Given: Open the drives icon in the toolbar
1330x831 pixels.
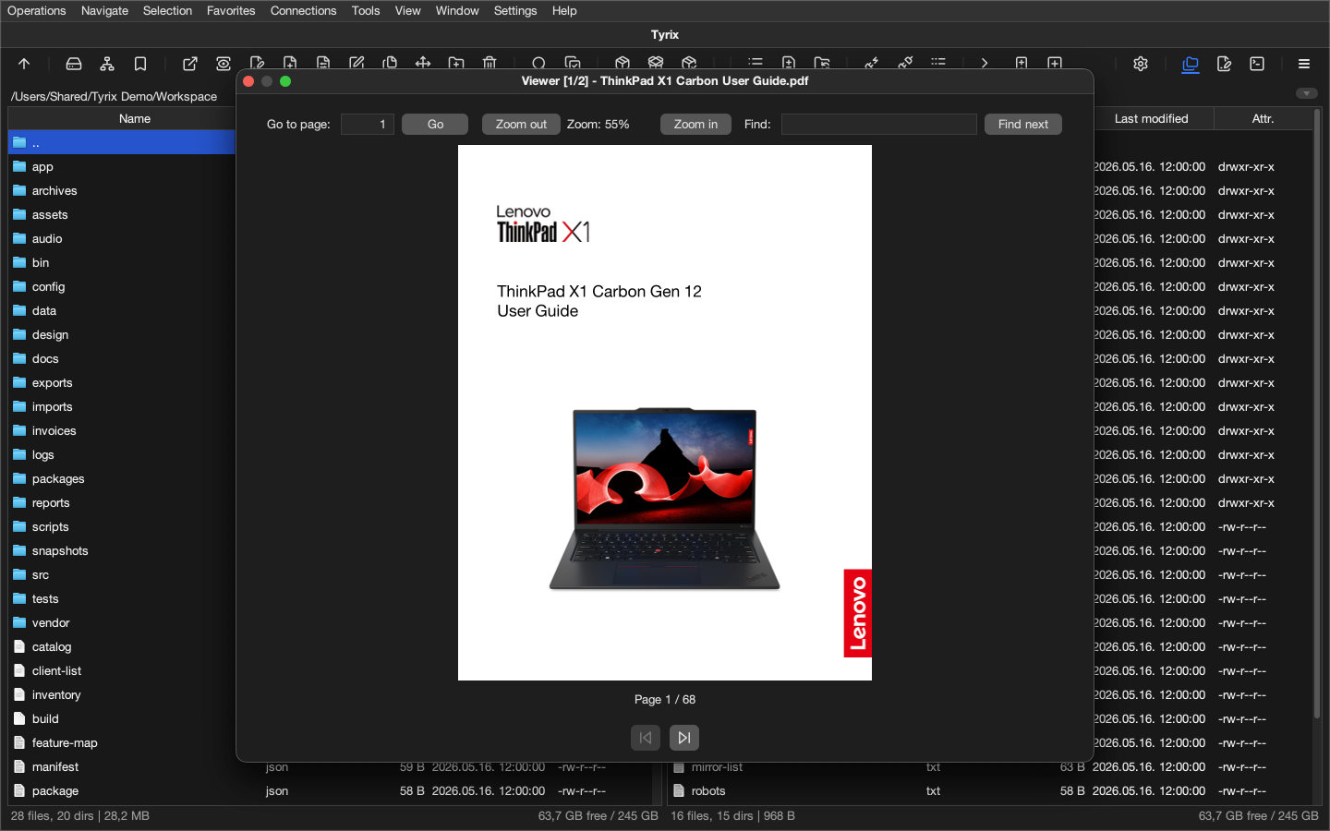Looking at the screenshot, I should pyautogui.click(x=74, y=64).
